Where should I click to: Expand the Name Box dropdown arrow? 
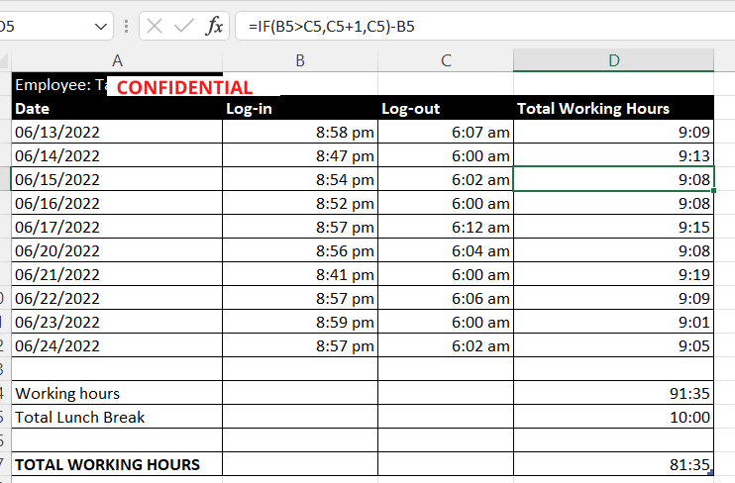click(102, 27)
